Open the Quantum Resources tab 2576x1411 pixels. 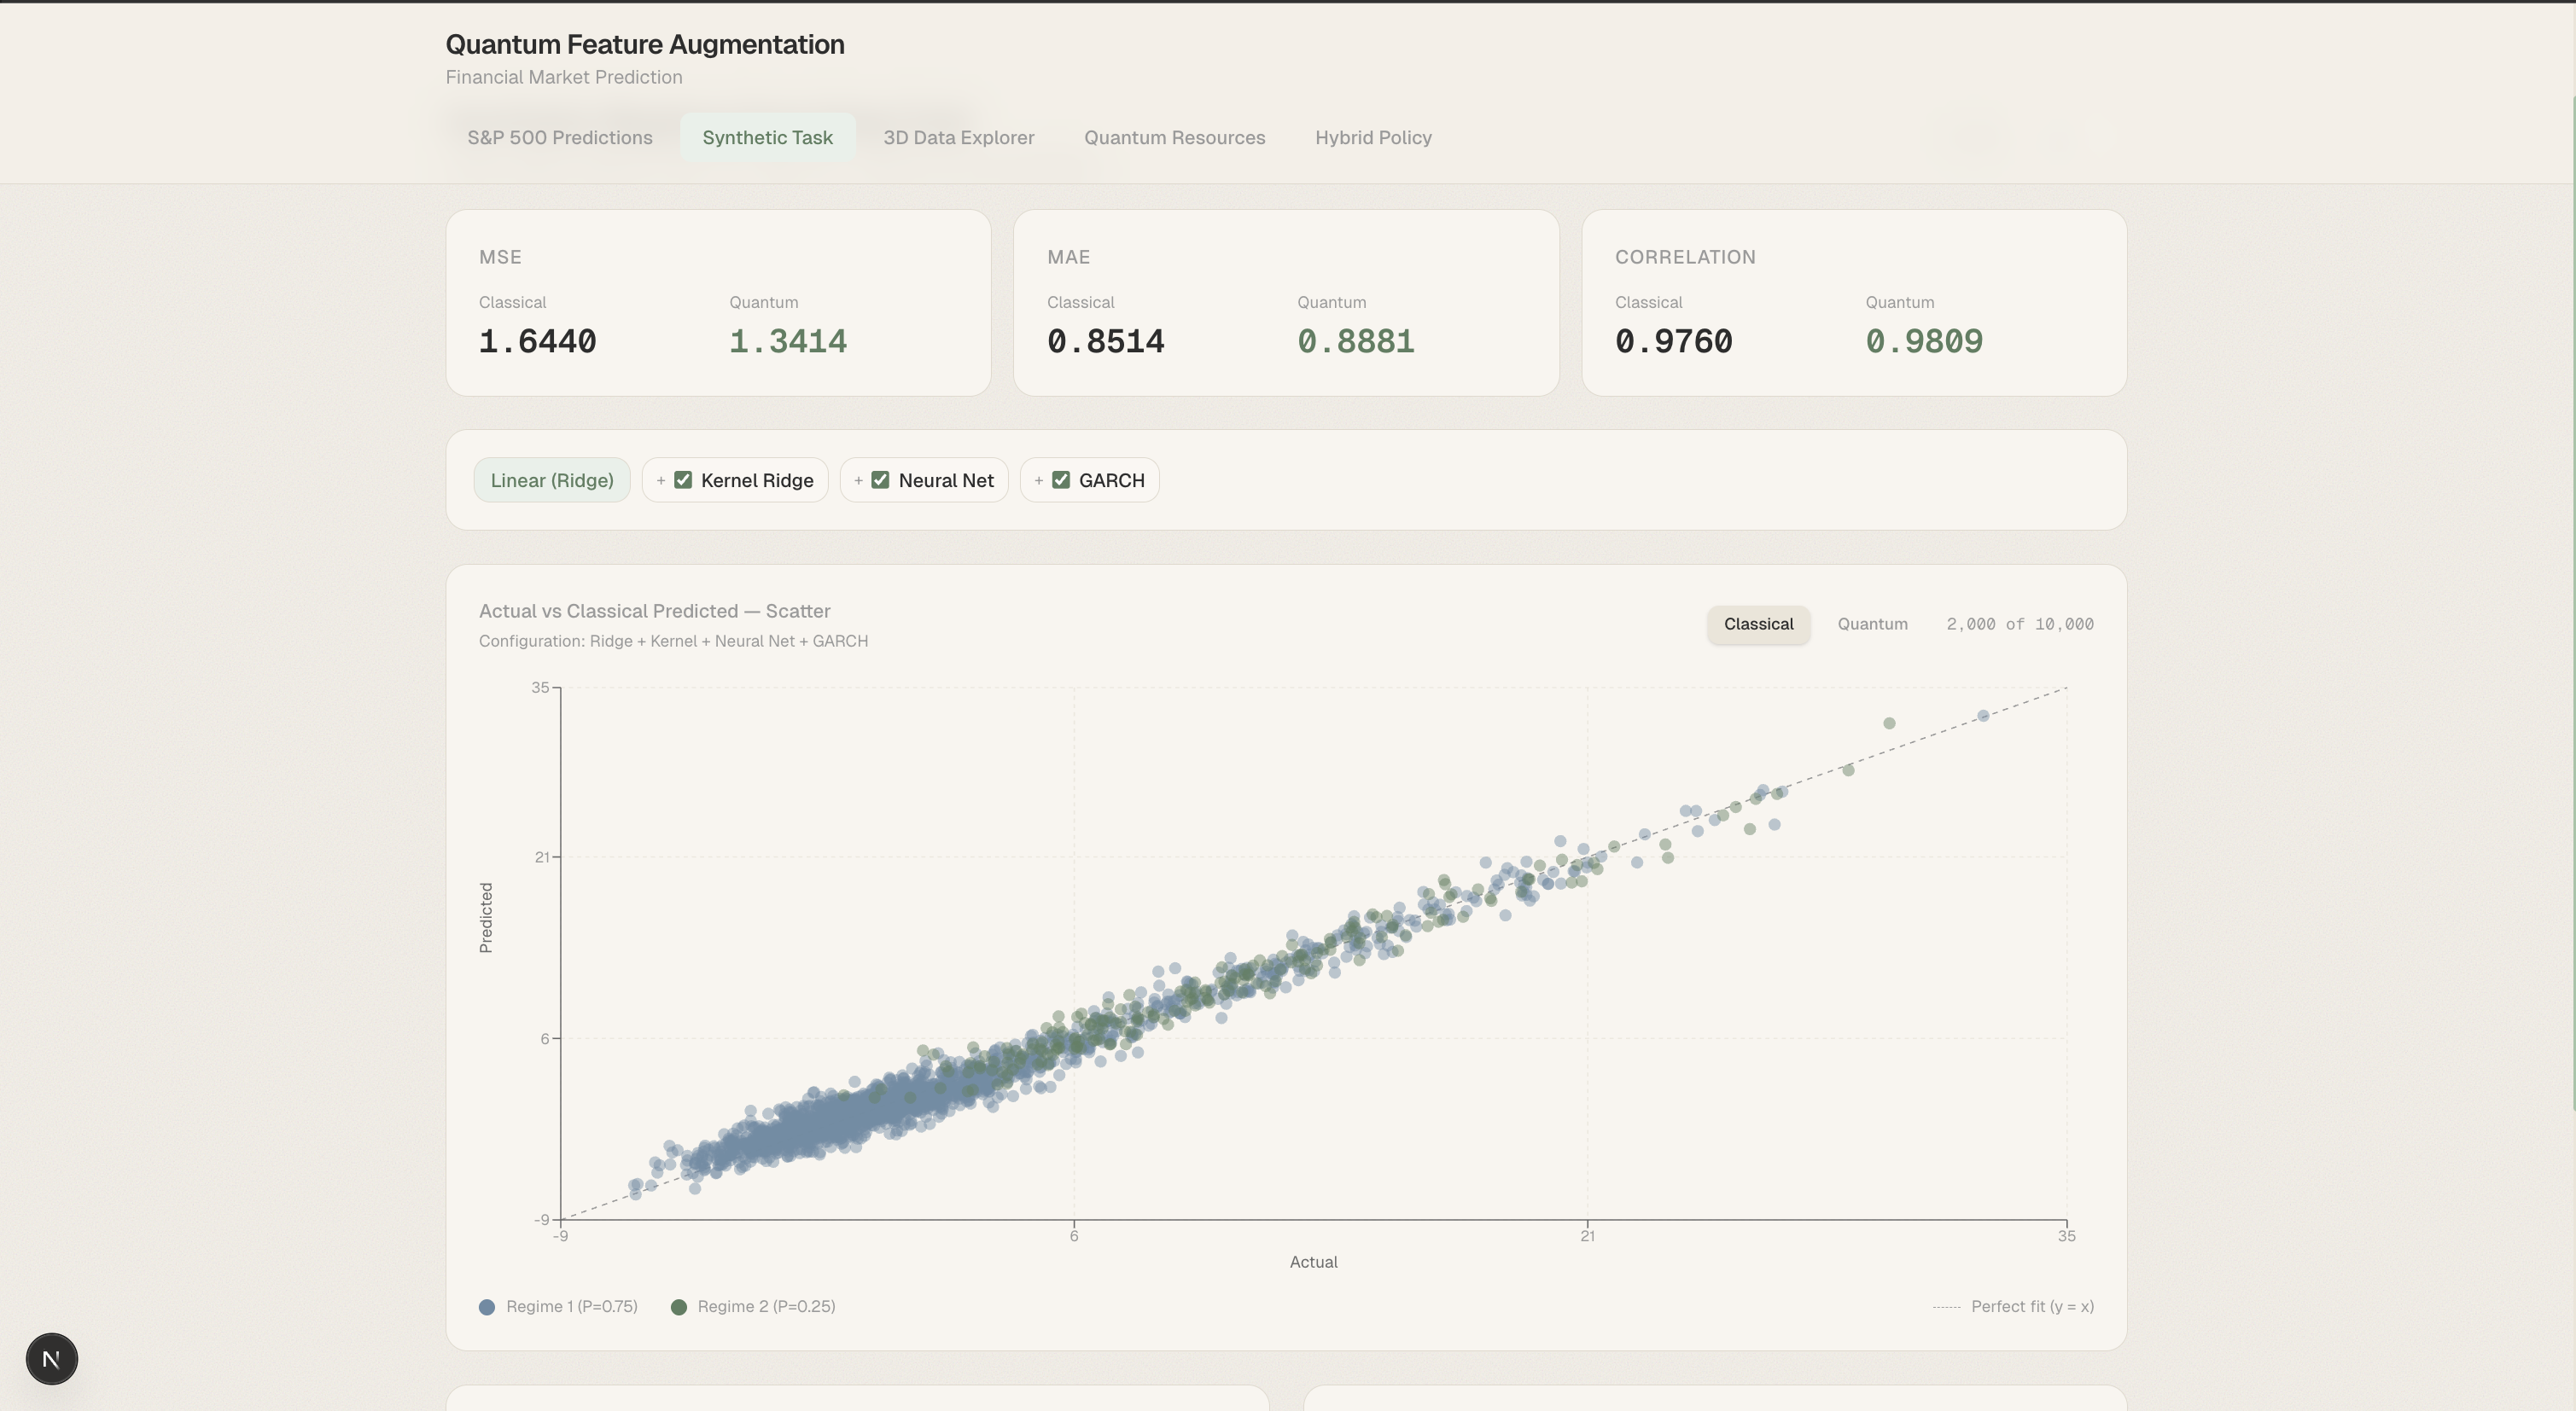point(1174,138)
